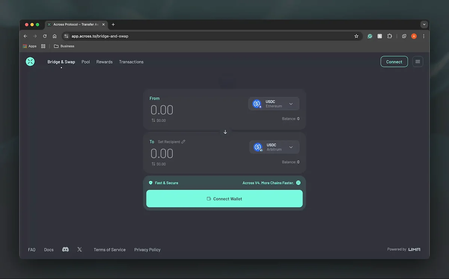Open the X (Twitter) icon in the footer

[80, 249]
